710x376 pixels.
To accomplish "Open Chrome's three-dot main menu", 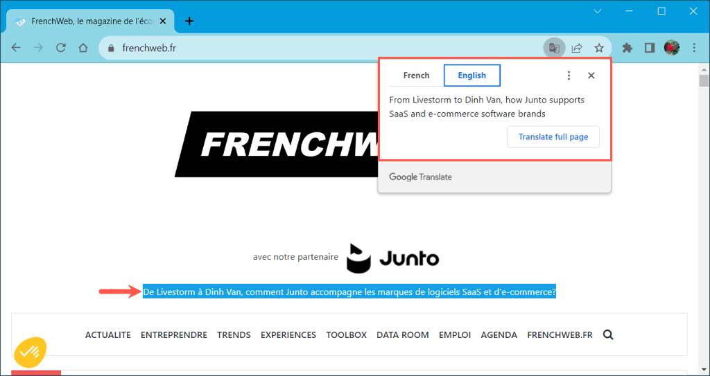I will (x=694, y=48).
